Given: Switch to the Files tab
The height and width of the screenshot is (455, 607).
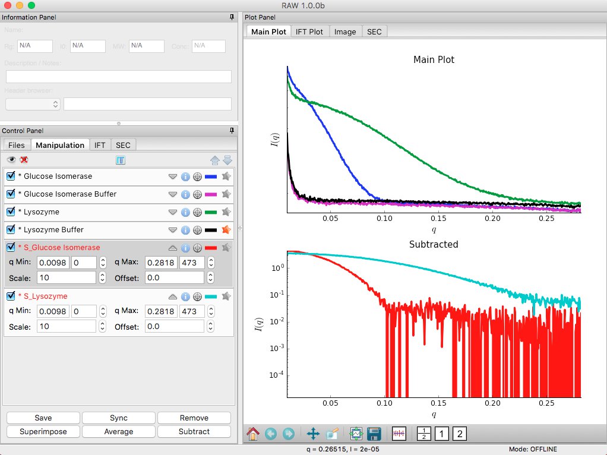Looking at the screenshot, I should coord(17,145).
